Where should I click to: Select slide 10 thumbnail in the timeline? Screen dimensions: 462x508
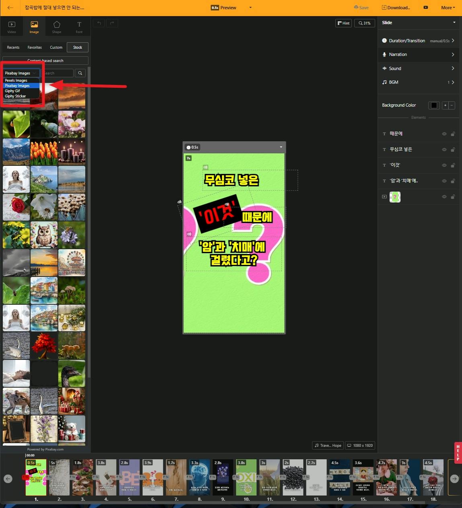tap(246, 477)
